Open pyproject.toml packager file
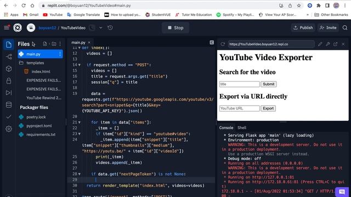The width and height of the screenshot is (351, 197). 39,126
